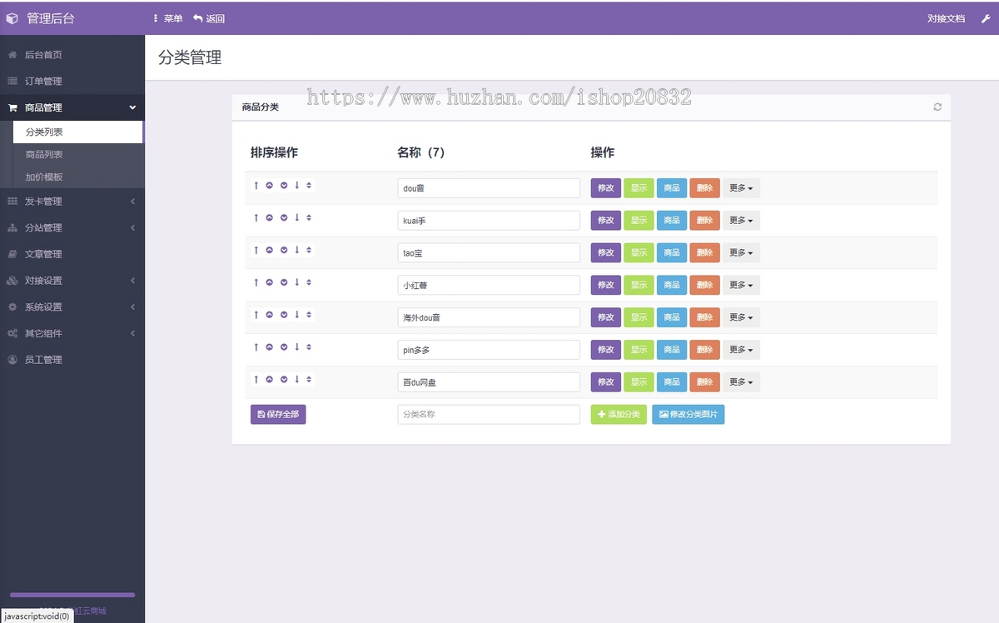
Task: Toggle 显示 visibility for 百du网盘 category
Action: [639, 382]
